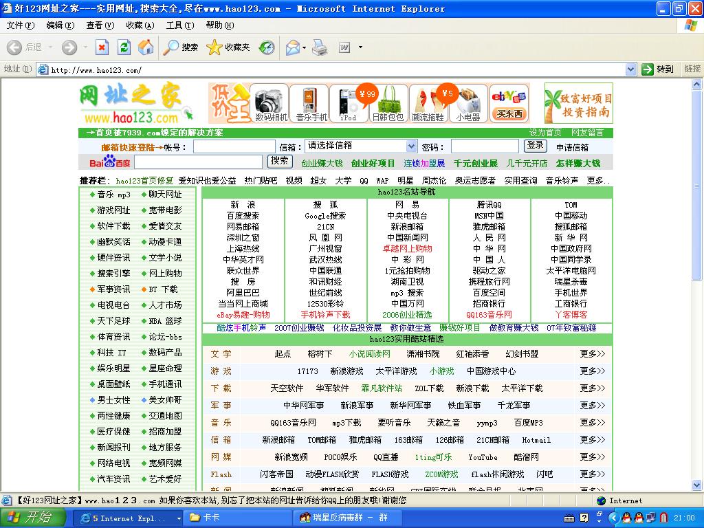Screen dimensions: 704x528
Task: Click the Mail envelope toolbar icon
Action: 291,47
